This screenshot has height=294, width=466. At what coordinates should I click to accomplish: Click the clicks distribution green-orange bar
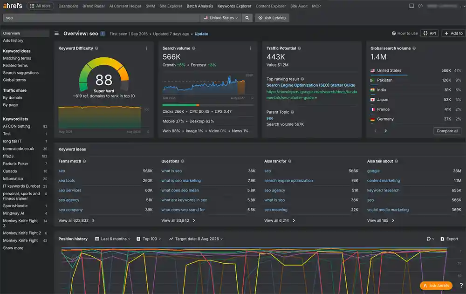[208, 105]
